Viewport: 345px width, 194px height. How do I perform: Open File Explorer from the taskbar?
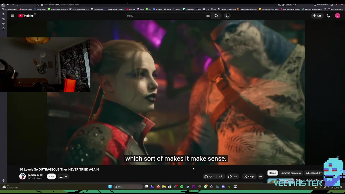[164, 187]
